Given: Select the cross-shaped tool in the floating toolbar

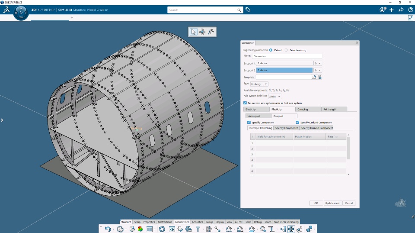Looking at the screenshot, I should pos(202,32).
